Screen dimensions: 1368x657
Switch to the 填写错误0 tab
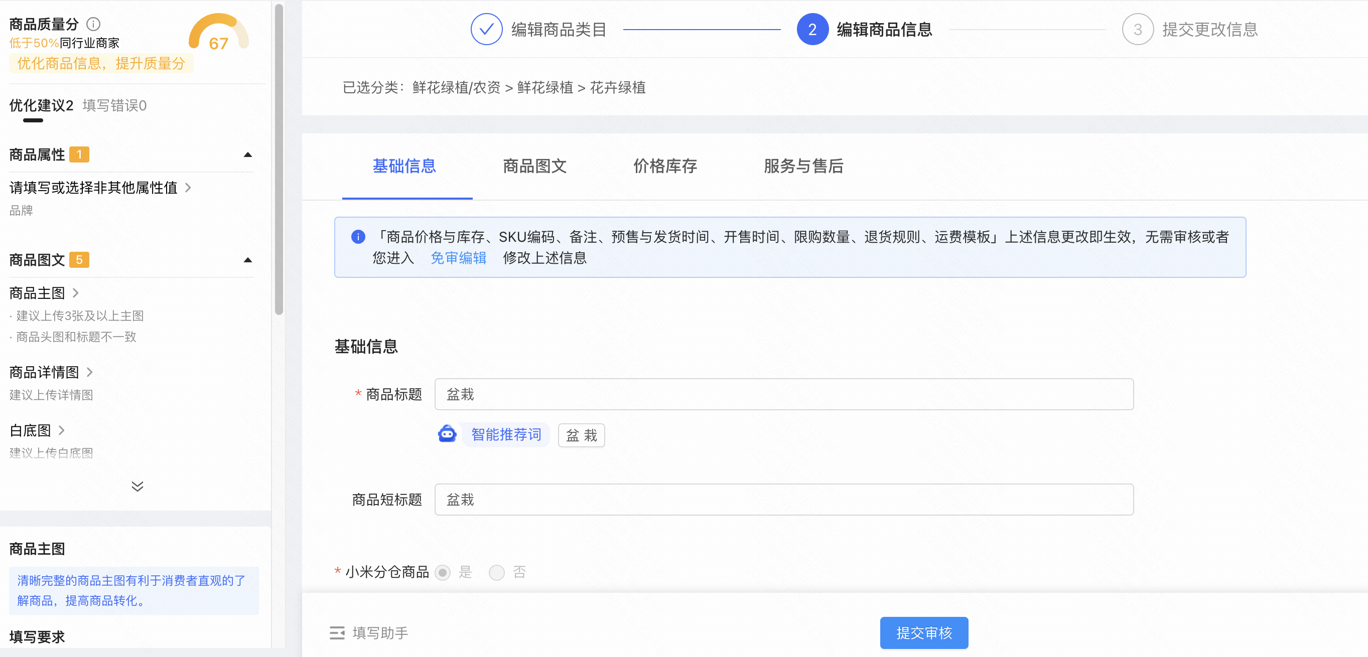pos(114,106)
